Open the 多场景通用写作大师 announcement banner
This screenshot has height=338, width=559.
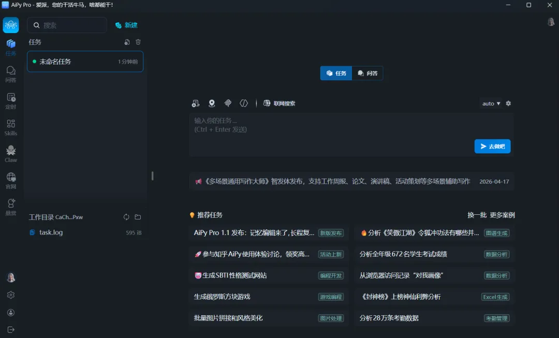[351, 182]
